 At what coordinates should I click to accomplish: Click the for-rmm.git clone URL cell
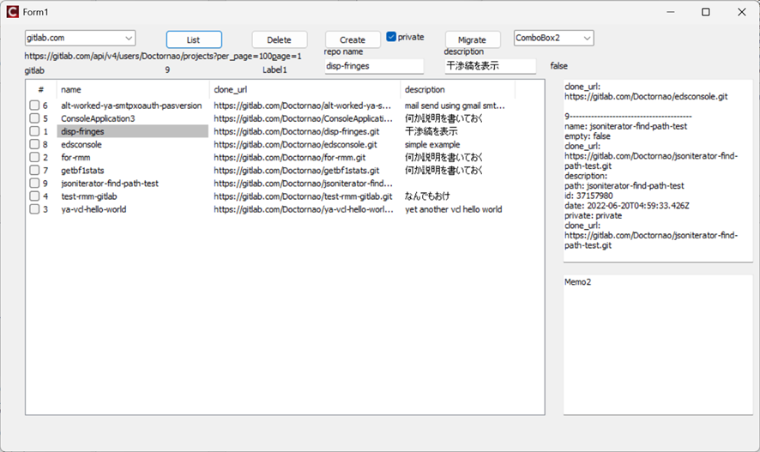(x=289, y=157)
